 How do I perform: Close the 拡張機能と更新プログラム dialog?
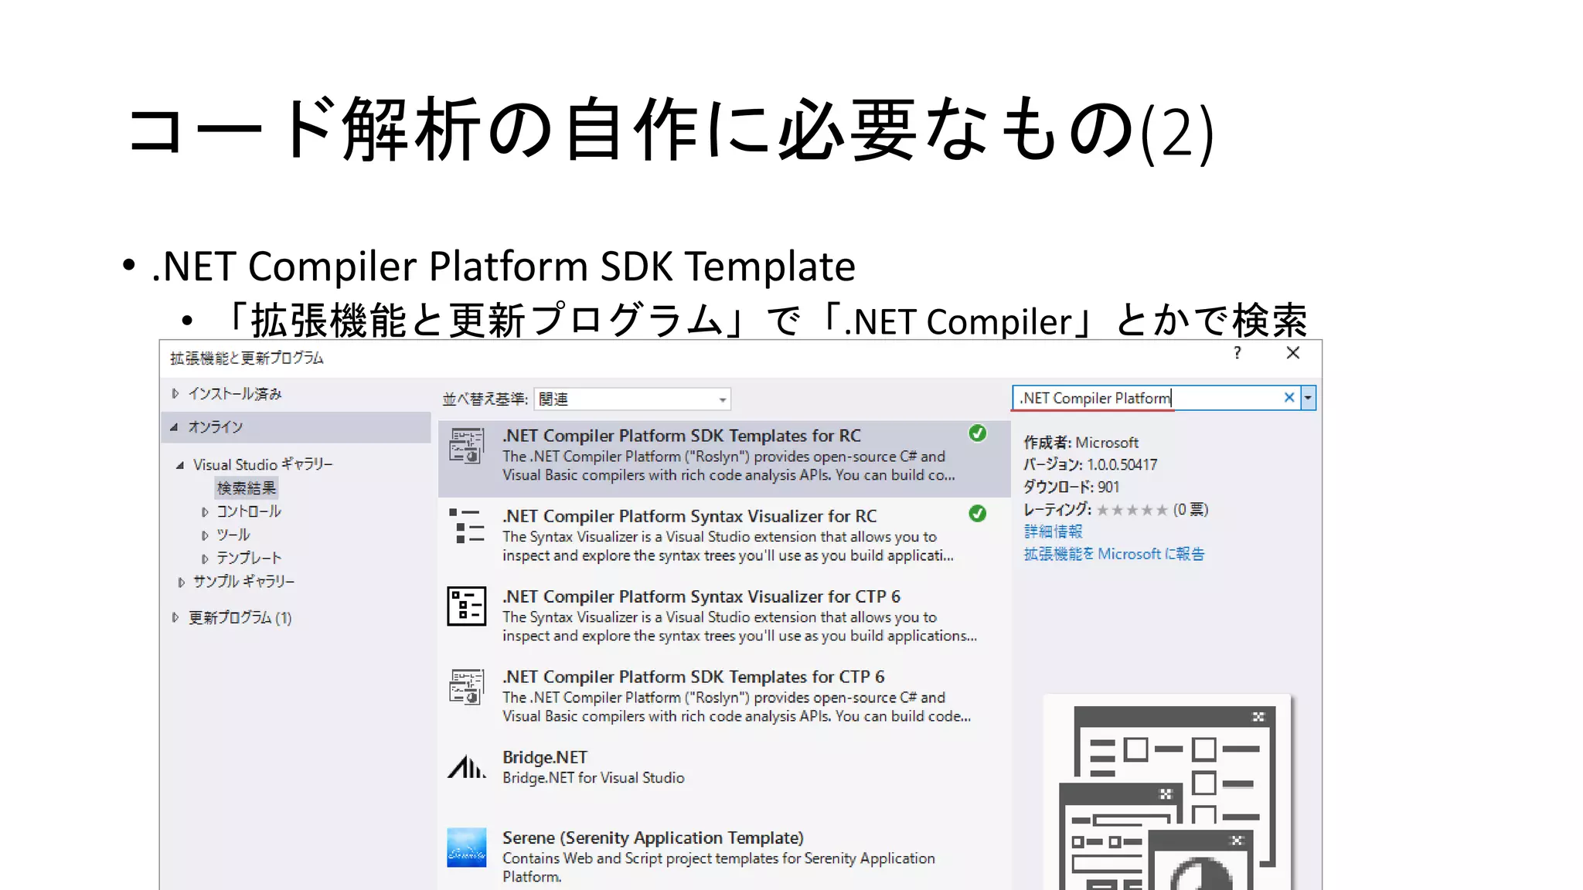click(x=1293, y=353)
